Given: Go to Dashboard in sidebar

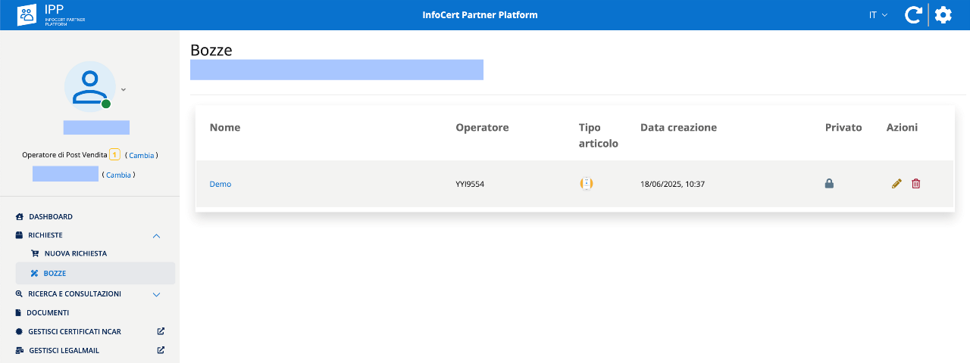Looking at the screenshot, I should [x=50, y=217].
